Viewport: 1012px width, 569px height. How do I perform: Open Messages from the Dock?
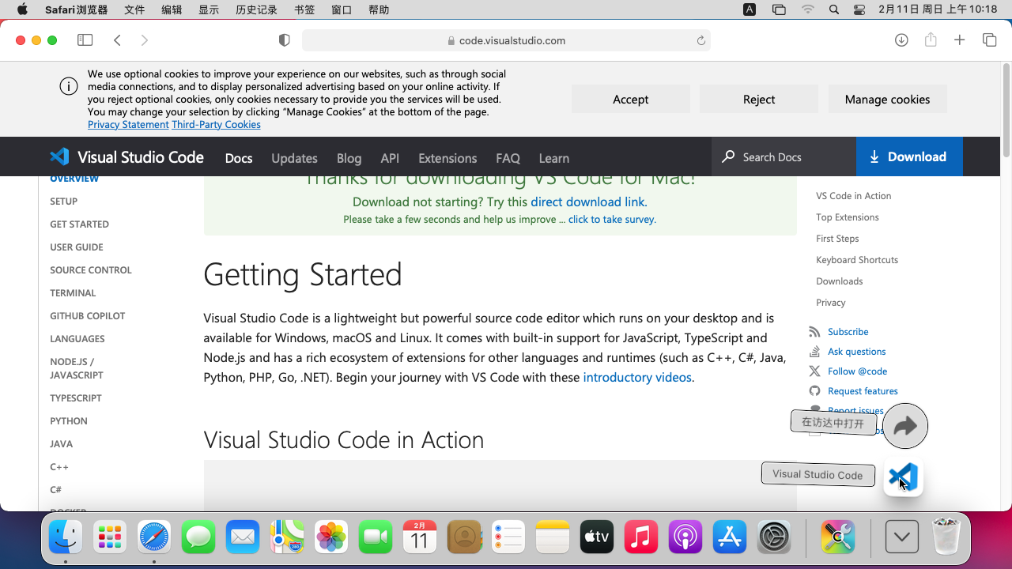(x=198, y=538)
